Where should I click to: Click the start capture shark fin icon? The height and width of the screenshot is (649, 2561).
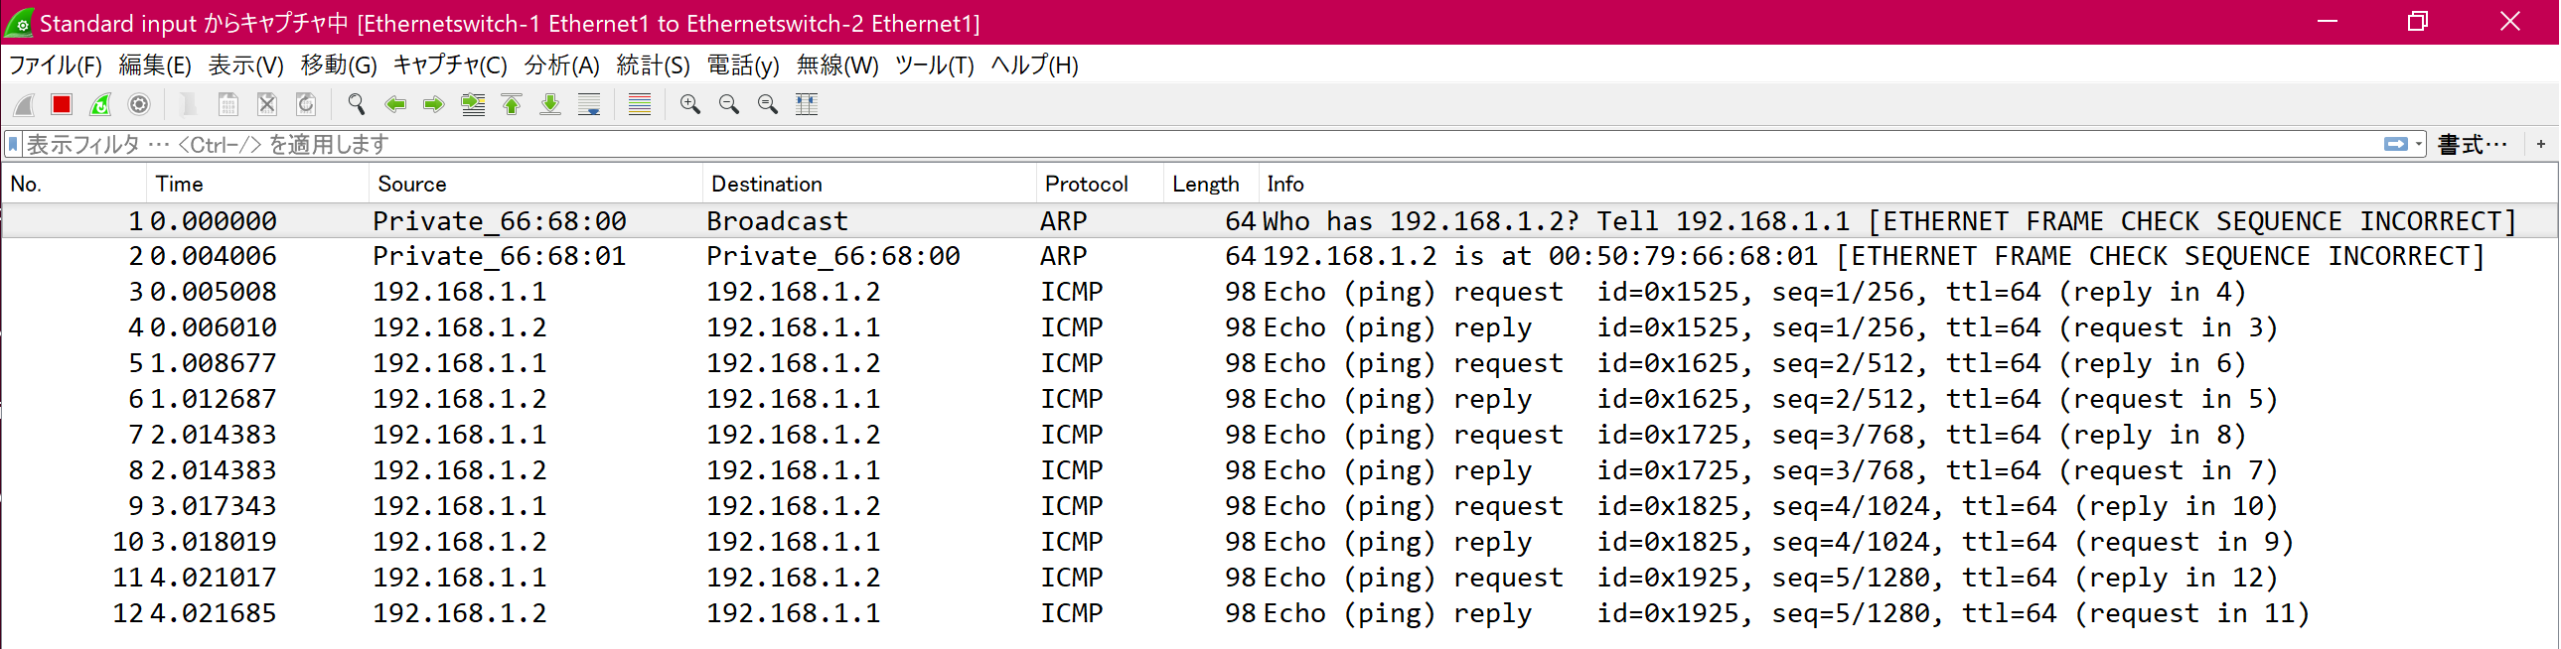[24, 104]
